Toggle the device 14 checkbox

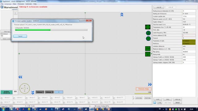click(x=39, y=103)
